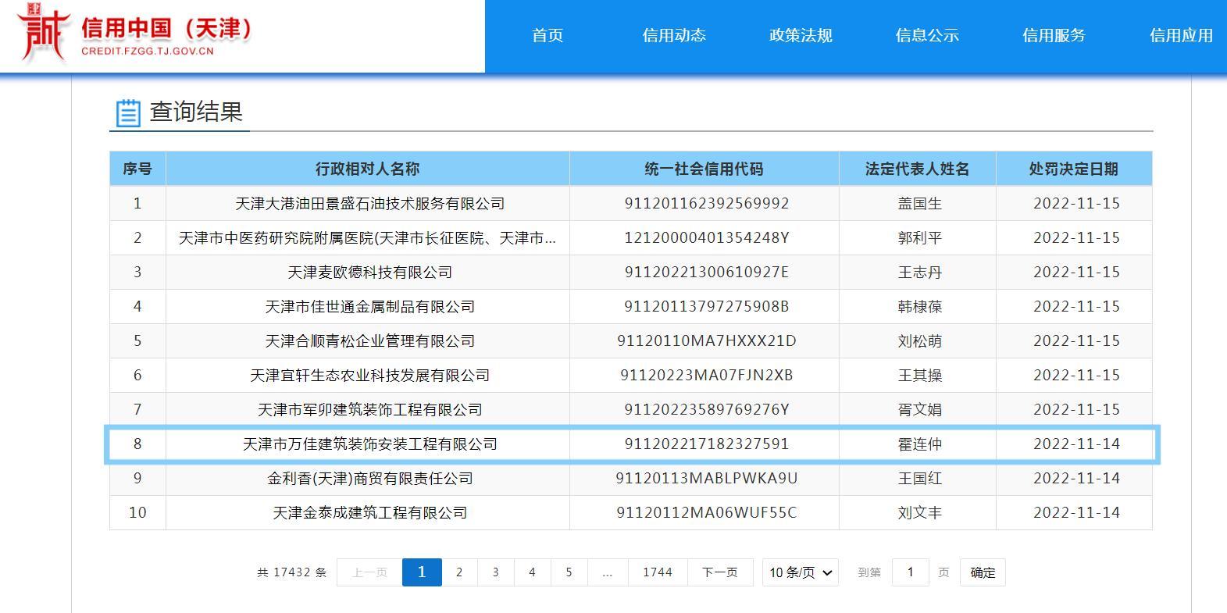Open 天津市万佳建筑装饰安装工程有限公司 record
Screen dimensions: 1227x613
(370, 444)
